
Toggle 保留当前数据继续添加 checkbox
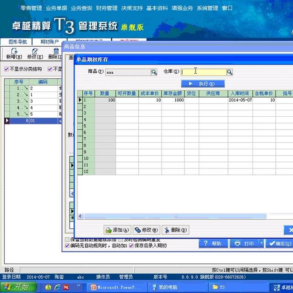click(x=67, y=239)
